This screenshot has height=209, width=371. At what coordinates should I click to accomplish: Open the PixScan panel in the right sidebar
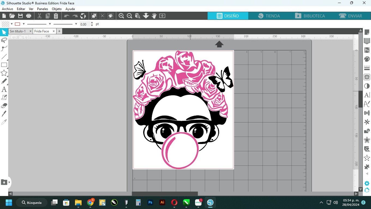click(x=367, y=50)
